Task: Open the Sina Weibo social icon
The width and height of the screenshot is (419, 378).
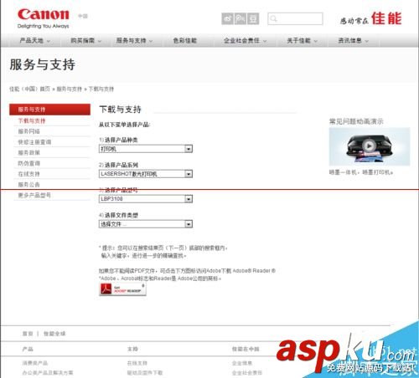Action: (x=227, y=18)
